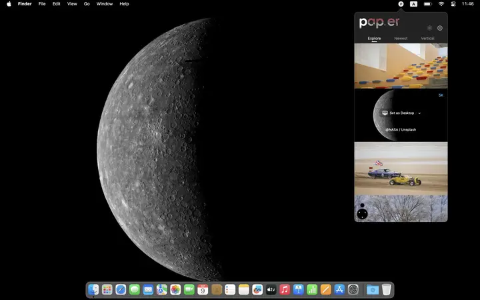The image size is (480, 300).
Task: Launch Freeform from the Dock
Action: 257,289
